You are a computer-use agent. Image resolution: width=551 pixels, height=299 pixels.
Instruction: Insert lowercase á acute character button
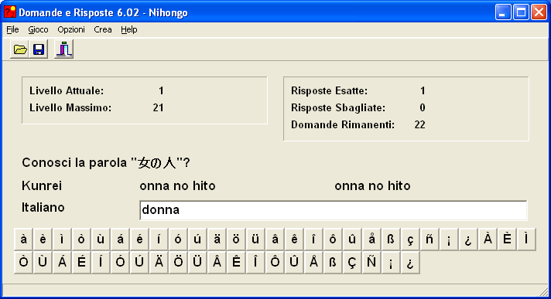pos(120,240)
